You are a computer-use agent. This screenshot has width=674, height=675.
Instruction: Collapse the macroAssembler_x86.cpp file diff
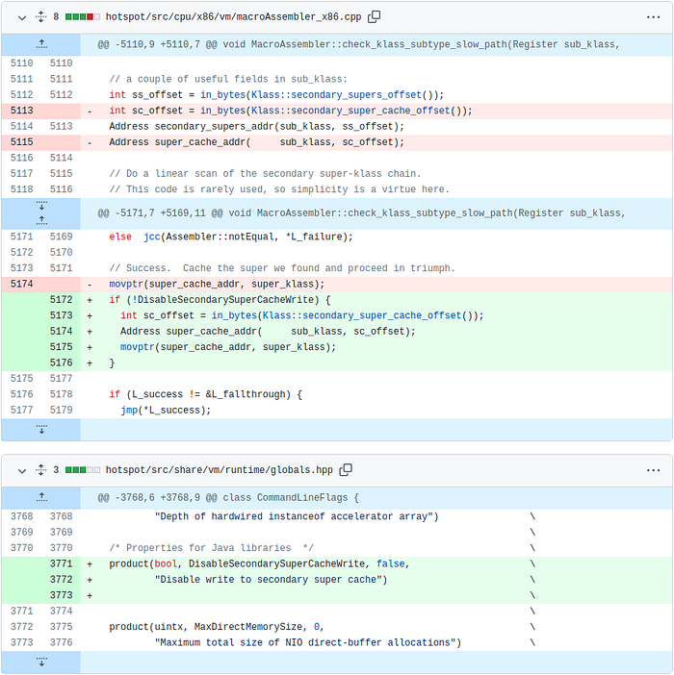[22, 17]
